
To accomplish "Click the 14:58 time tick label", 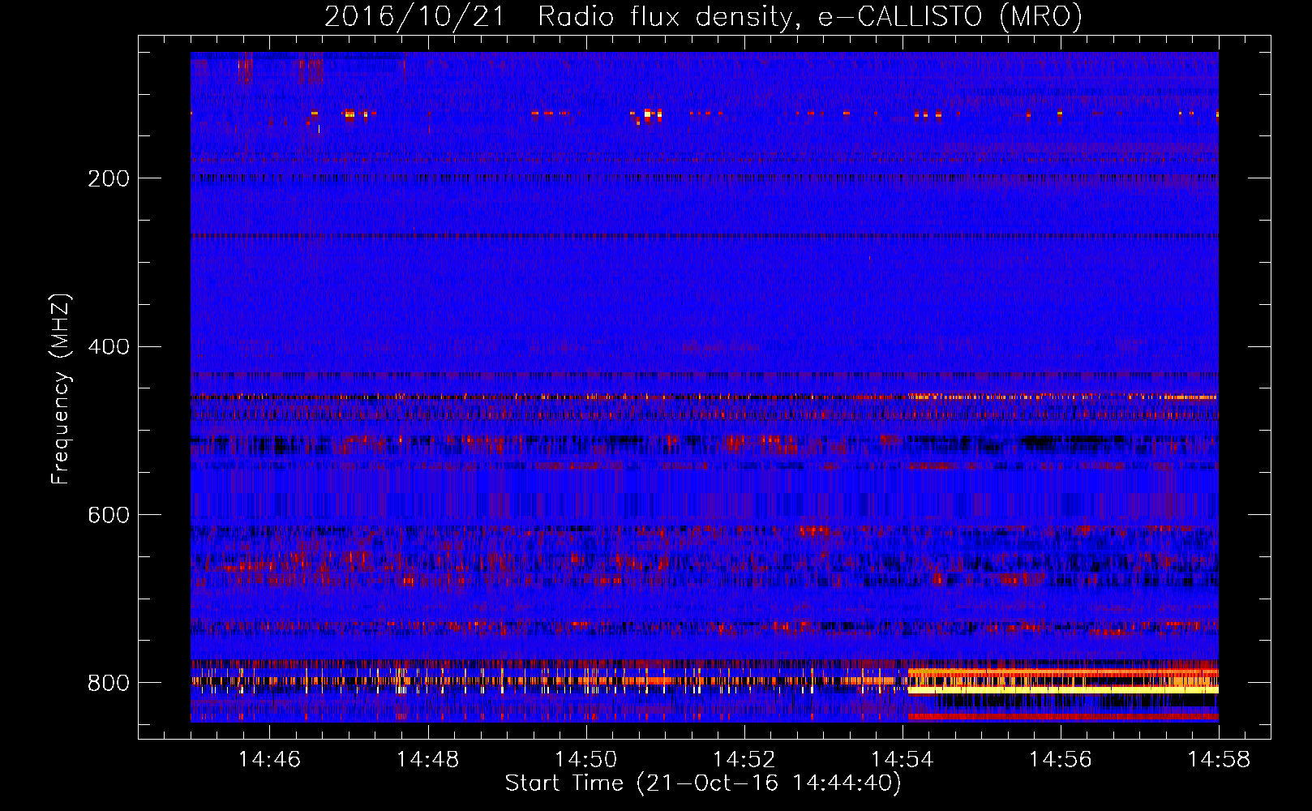I will coord(1218,760).
